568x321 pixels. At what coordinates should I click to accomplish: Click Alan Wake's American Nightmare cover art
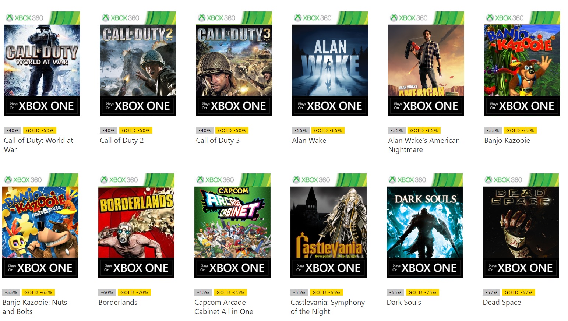tap(426, 63)
